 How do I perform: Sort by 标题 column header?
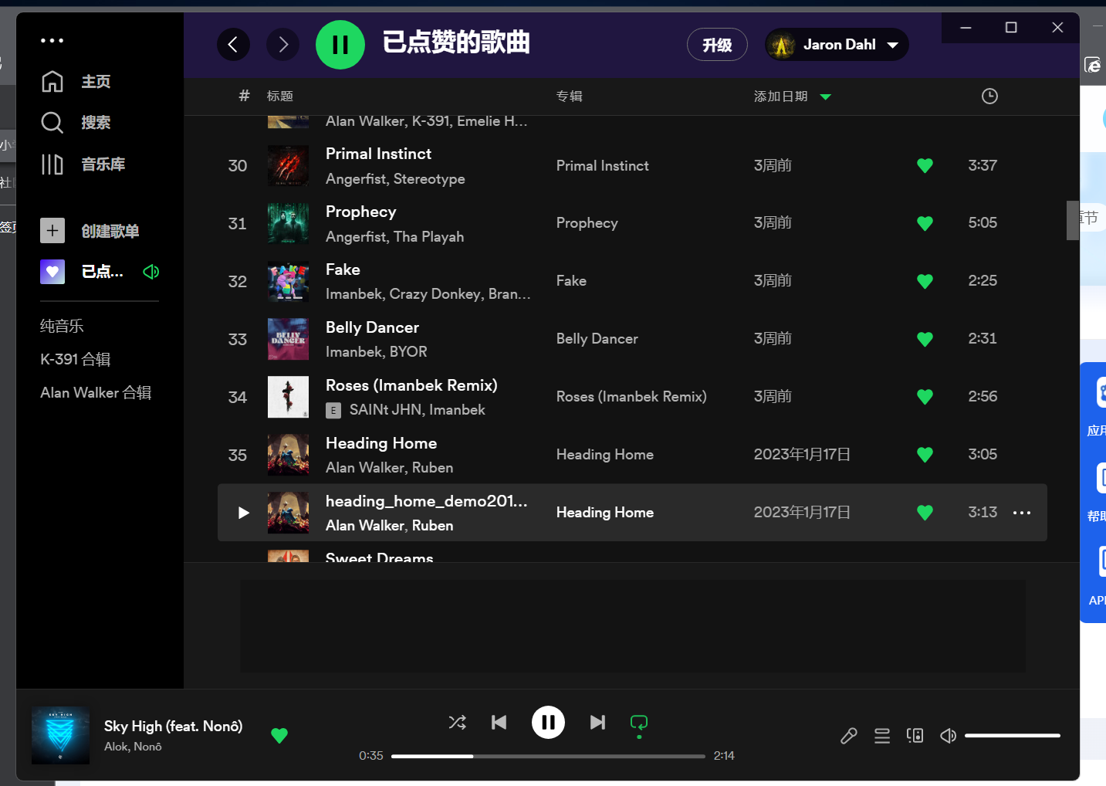pyautogui.click(x=280, y=96)
